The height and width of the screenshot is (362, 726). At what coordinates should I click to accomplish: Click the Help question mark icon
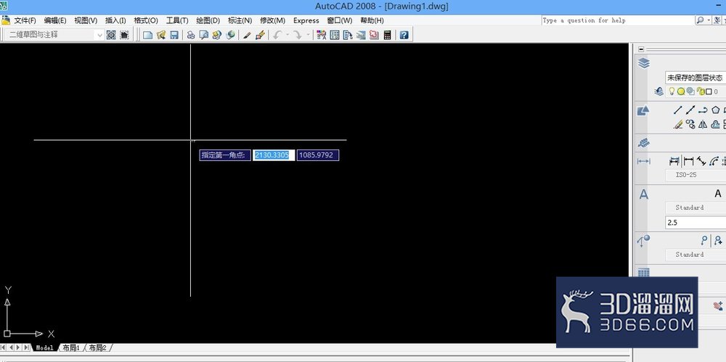point(404,35)
